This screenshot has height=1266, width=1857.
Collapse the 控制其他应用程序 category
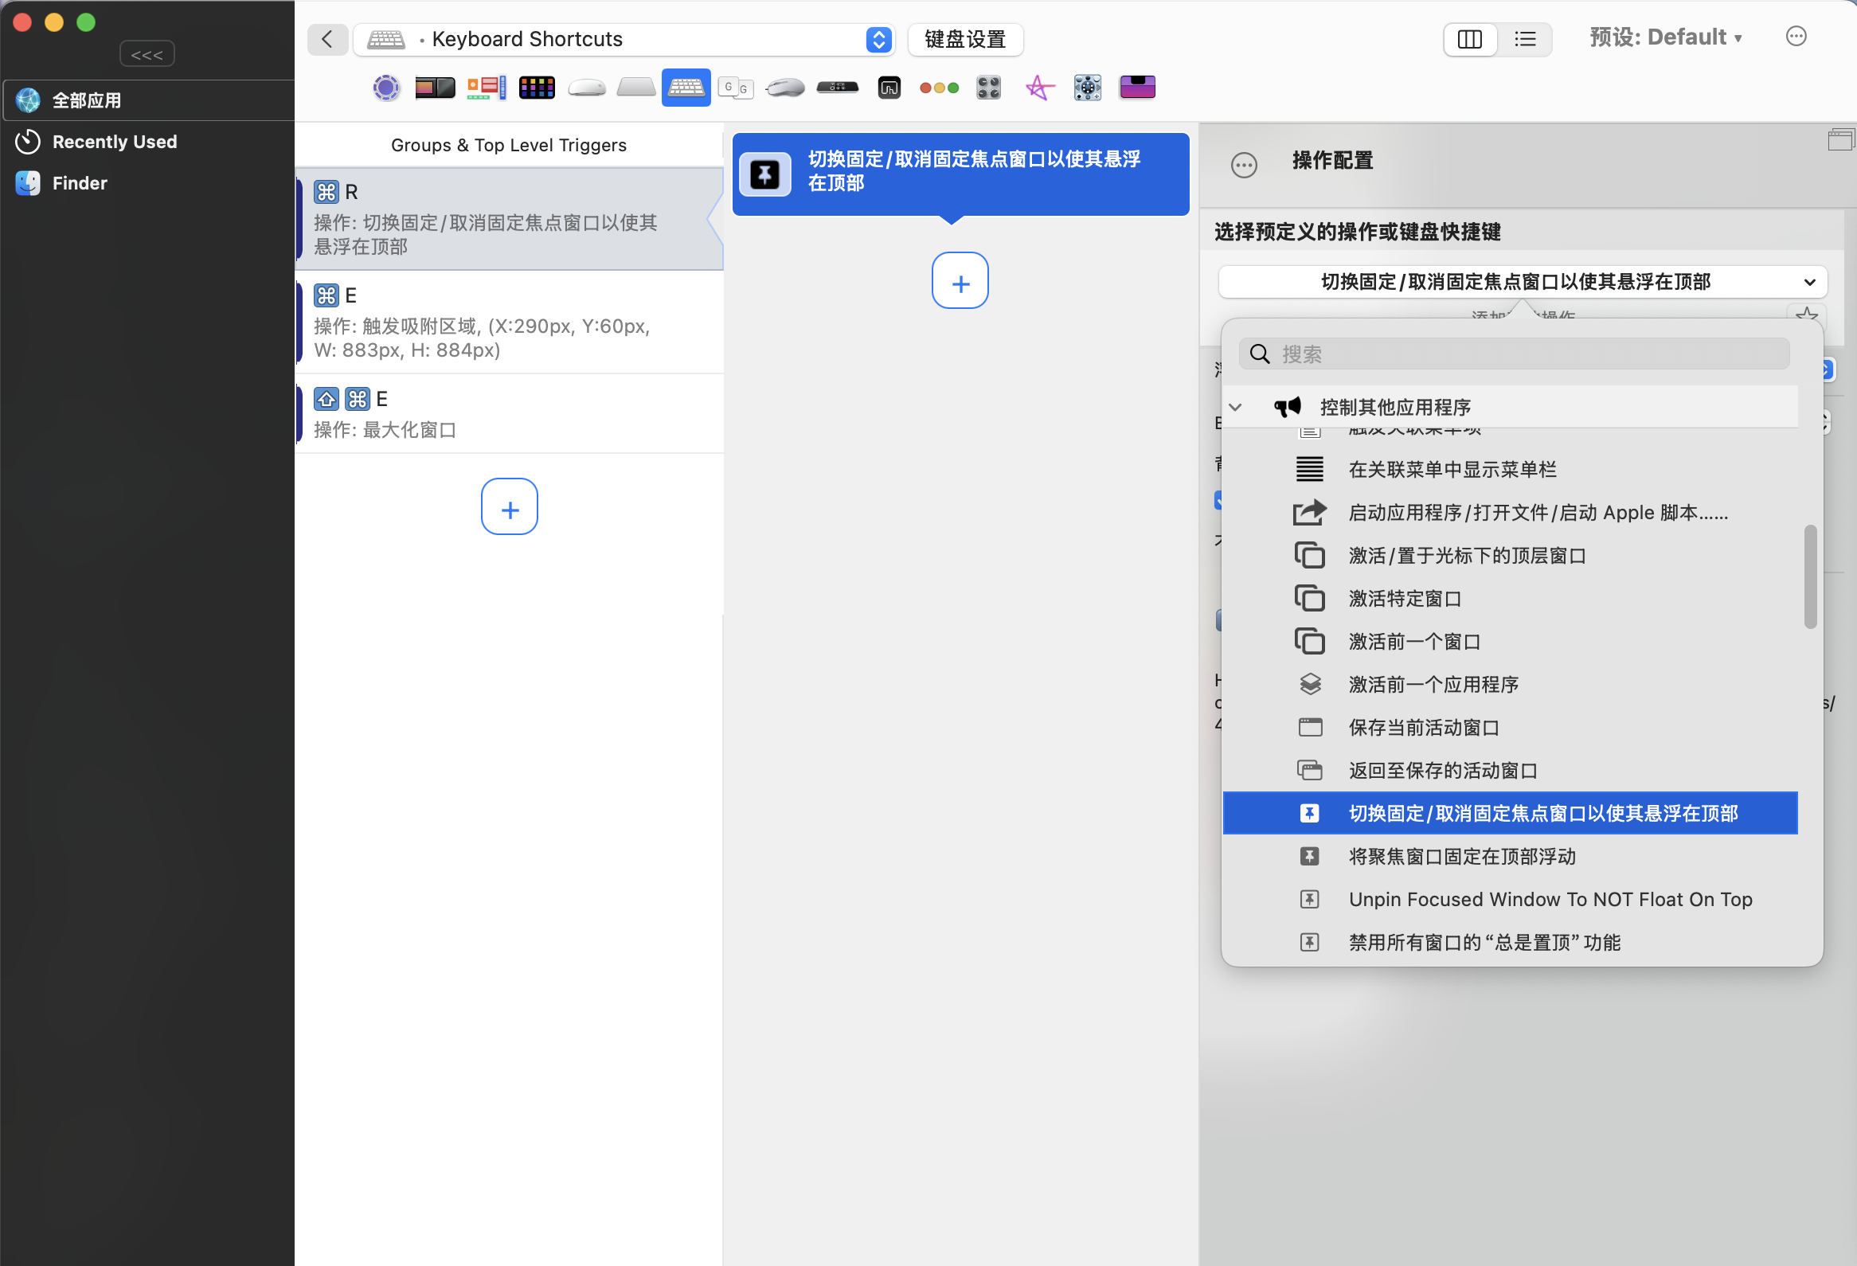[1235, 408]
